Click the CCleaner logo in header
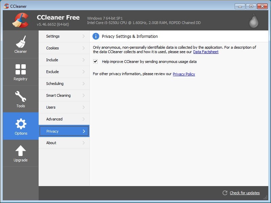This screenshot has width=271, height=203. click(x=21, y=20)
